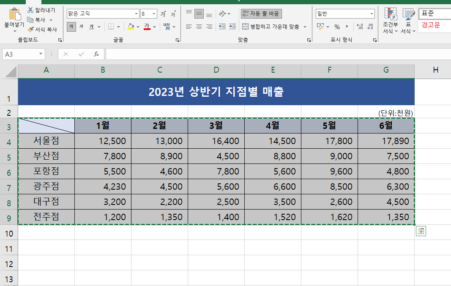This screenshot has height=286, width=451.
Task: Increase indent icon
Action: pyautogui.click(x=232, y=27)
